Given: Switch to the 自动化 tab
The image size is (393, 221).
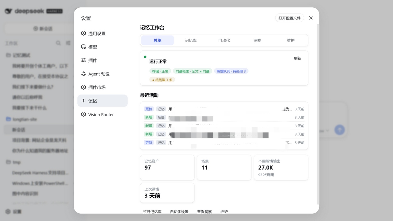Looking at the screenshot, I should click(224, 40).
